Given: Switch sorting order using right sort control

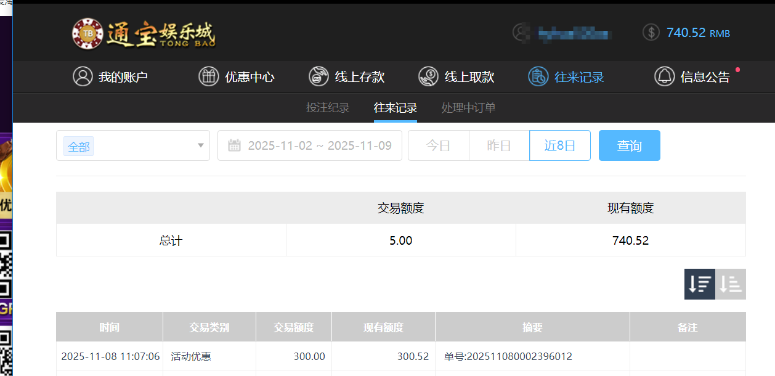Looking at the screenshot, I should 730,284.
